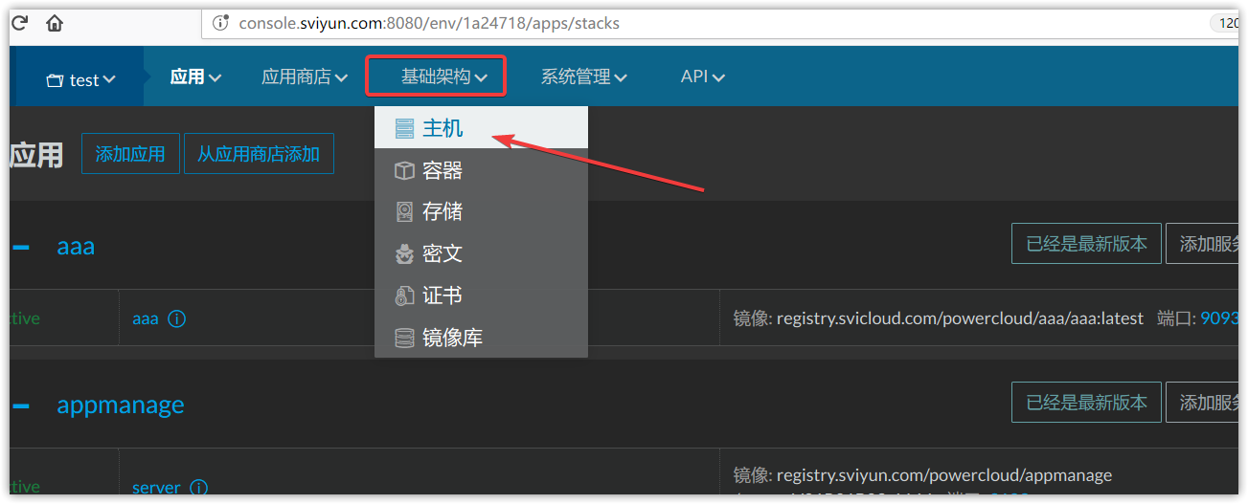Open the server service link
The width and height of the screenshot is (1248, 504).
click(x=156, y=488)
